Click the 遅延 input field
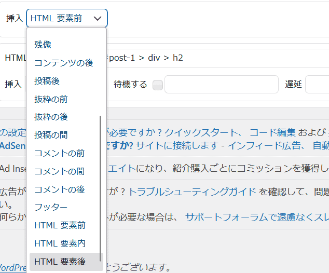Image resolution: width=329 pixels, height=273 pixels. 317,85
